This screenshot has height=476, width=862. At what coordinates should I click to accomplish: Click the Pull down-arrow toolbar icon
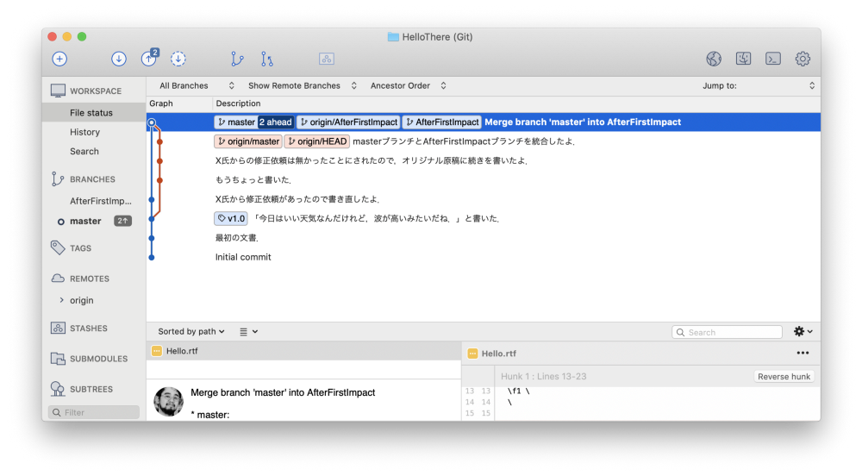click(119, 59)
